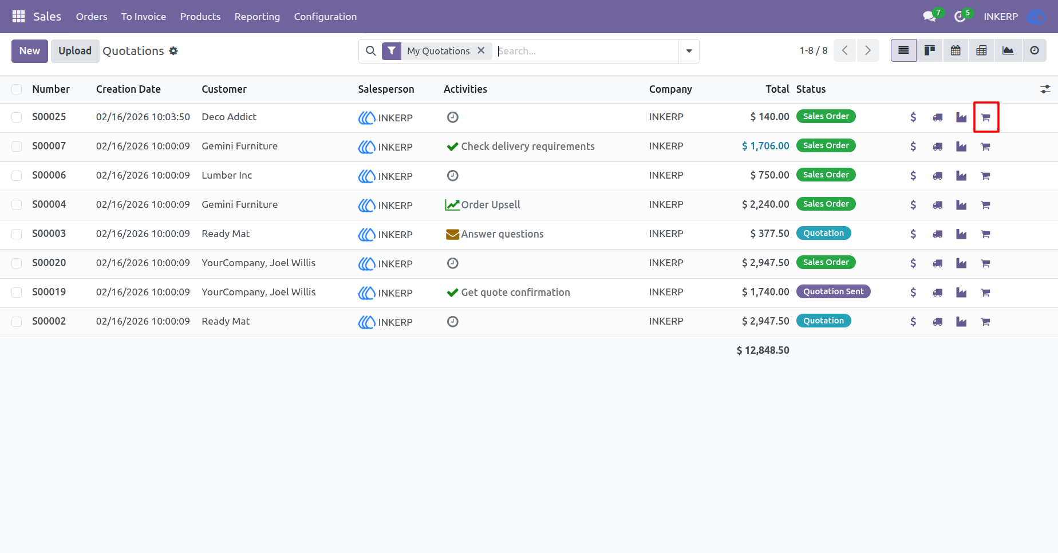Image resolution: width=1058 pixels, height=553 pixels.
Task: Open the Configuration menu
Action: click(325, 17)
